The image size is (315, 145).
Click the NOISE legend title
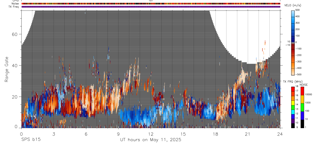tap(304, 85)
